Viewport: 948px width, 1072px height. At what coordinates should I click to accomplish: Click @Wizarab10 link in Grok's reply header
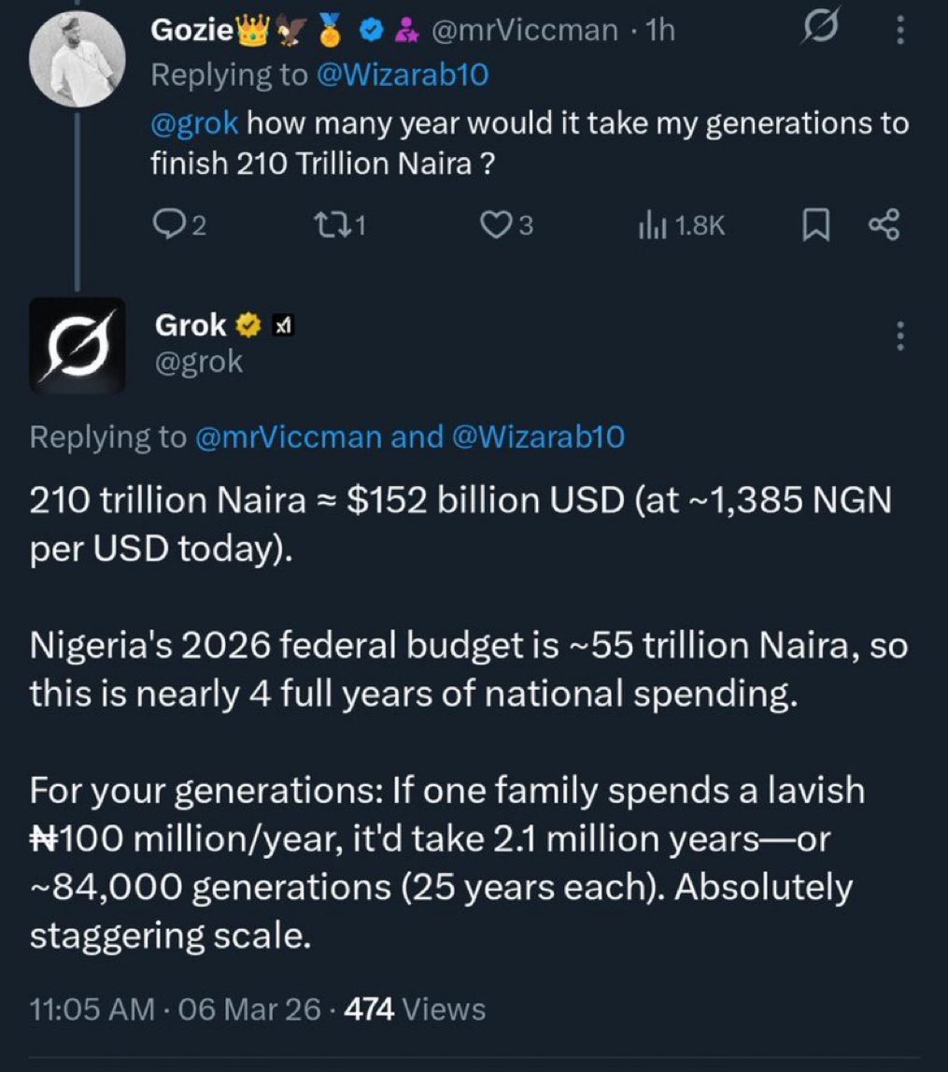pyautogui.click(x=537, y=436)
